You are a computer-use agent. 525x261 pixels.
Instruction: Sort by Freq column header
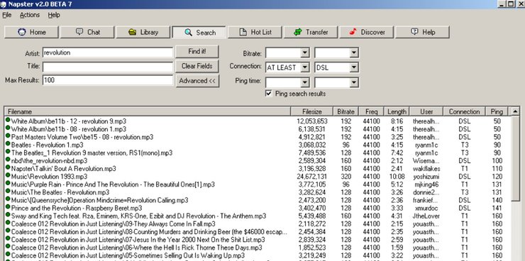[x=371, y=111]
